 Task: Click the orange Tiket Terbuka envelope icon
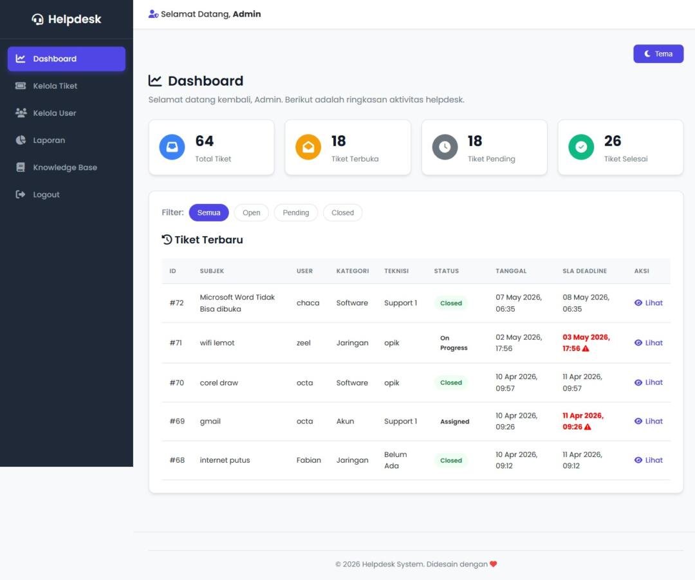click(308, 147)
